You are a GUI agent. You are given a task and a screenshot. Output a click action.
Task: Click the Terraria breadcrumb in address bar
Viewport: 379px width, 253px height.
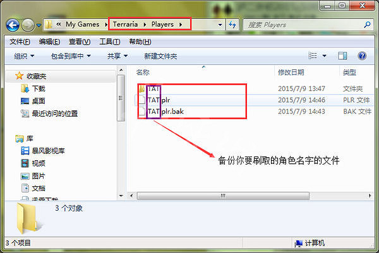click(x=125, y=25)
